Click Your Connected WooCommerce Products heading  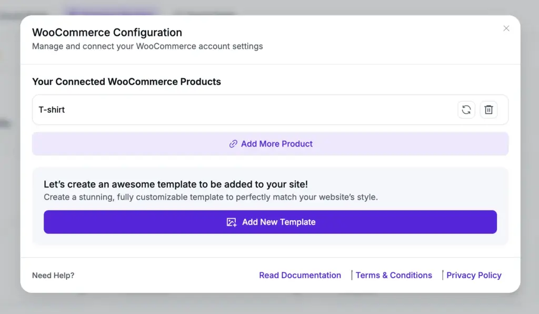pos(126,82)
